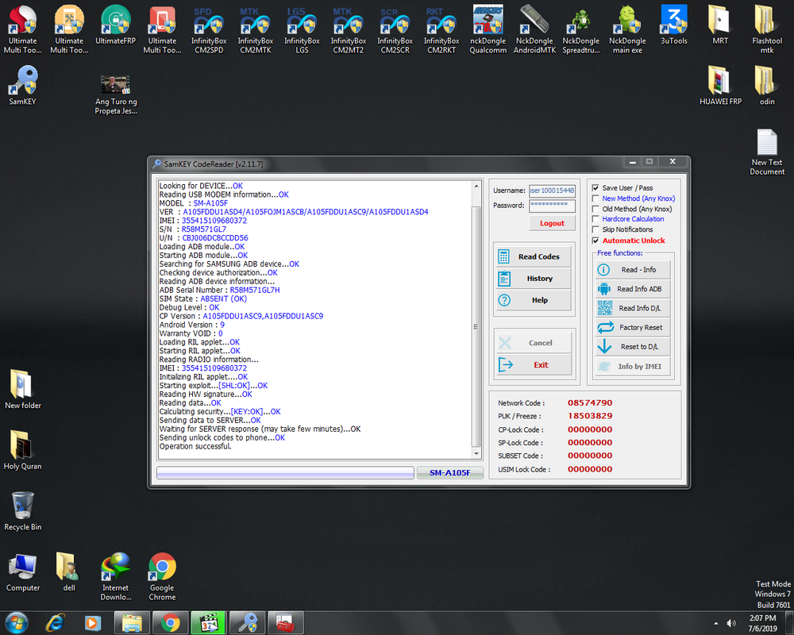Toggle Automatic Unlock checkbox
Image resolution: width=794 pixels, height=635 pixels.
coord(595,241)
